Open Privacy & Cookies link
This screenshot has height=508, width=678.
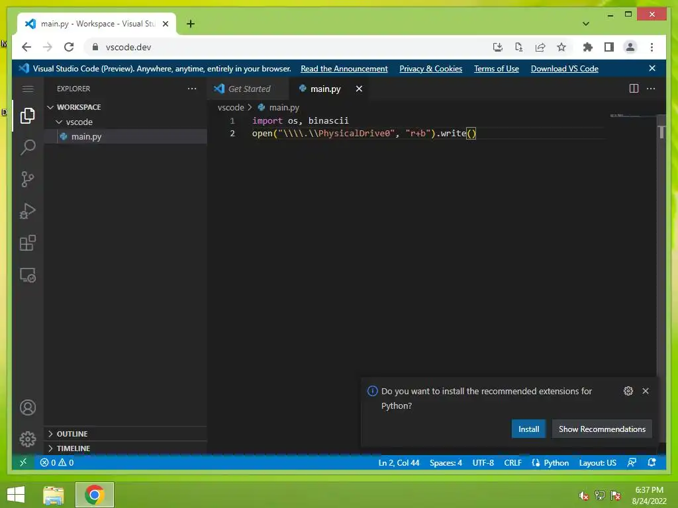point(430,69)
